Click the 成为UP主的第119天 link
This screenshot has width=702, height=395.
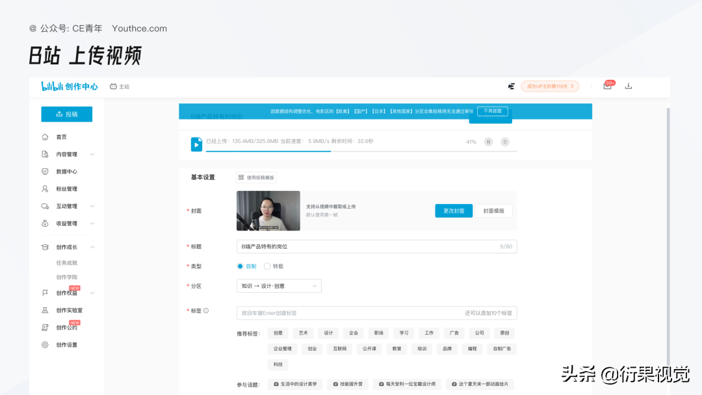click(x=550, y=86)
